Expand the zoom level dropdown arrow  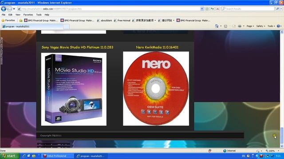click(278, 151)
